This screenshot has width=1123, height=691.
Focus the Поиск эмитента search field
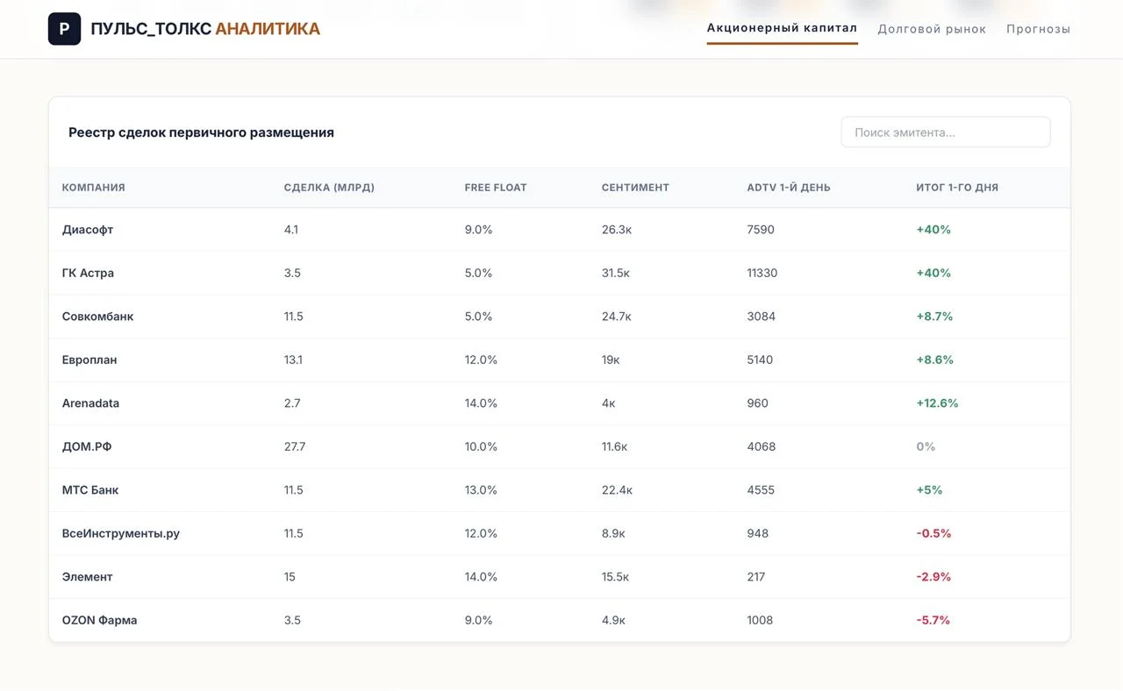945,132
